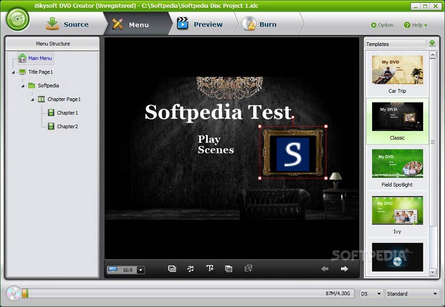This screenshot has height=307, width=445.
Task: Click the Title Page1 monitor icon
Action: pos(22,72)
